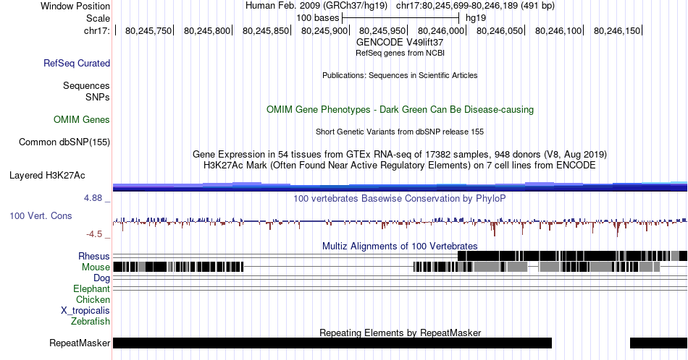
Task: Click Short Genetic Variants from dbSNP title
Action: click(400, 132)
